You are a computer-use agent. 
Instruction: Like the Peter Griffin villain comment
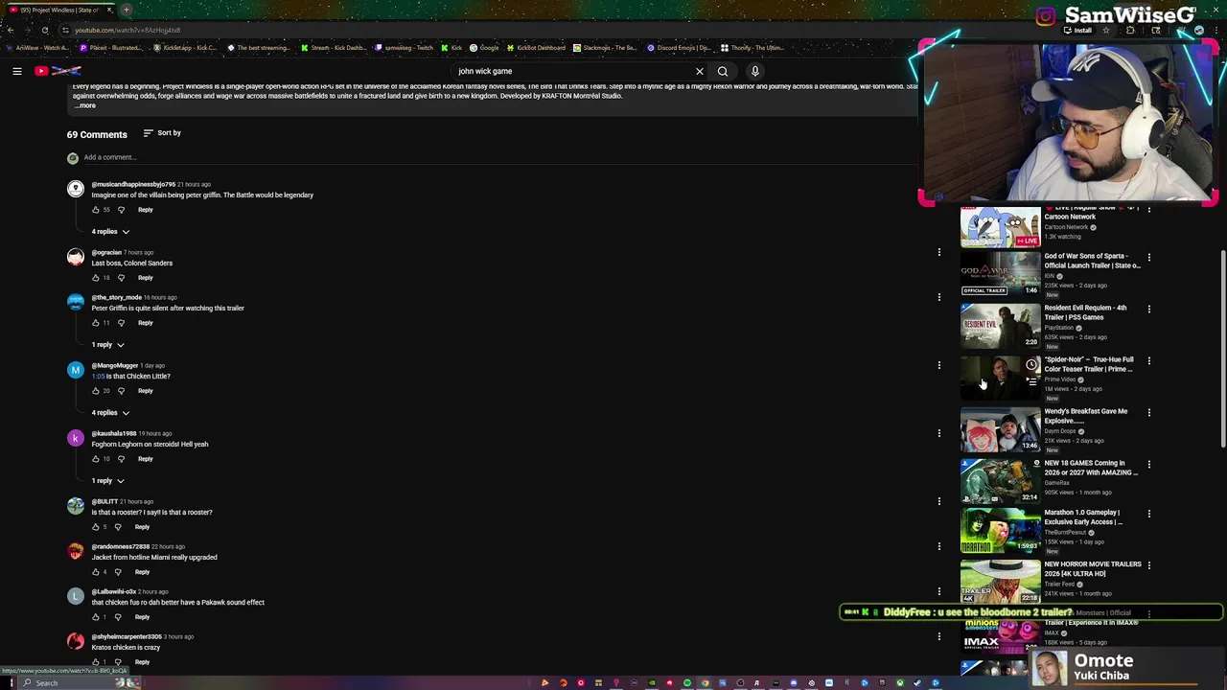tap(96, 210)
